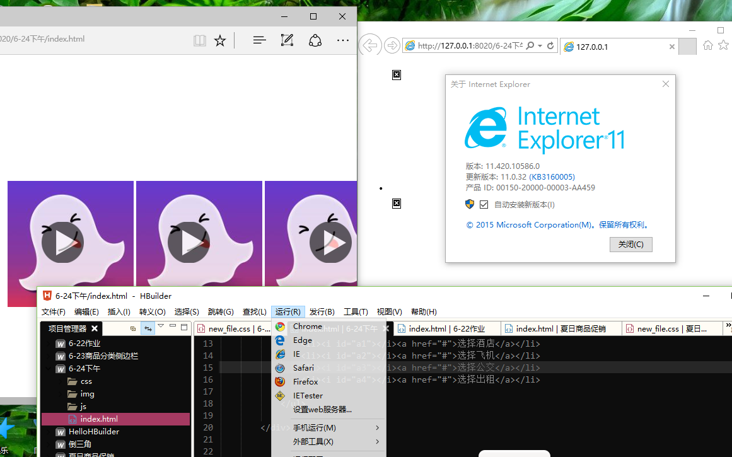Minimize the project manager panel

click(x=173, y=326)
